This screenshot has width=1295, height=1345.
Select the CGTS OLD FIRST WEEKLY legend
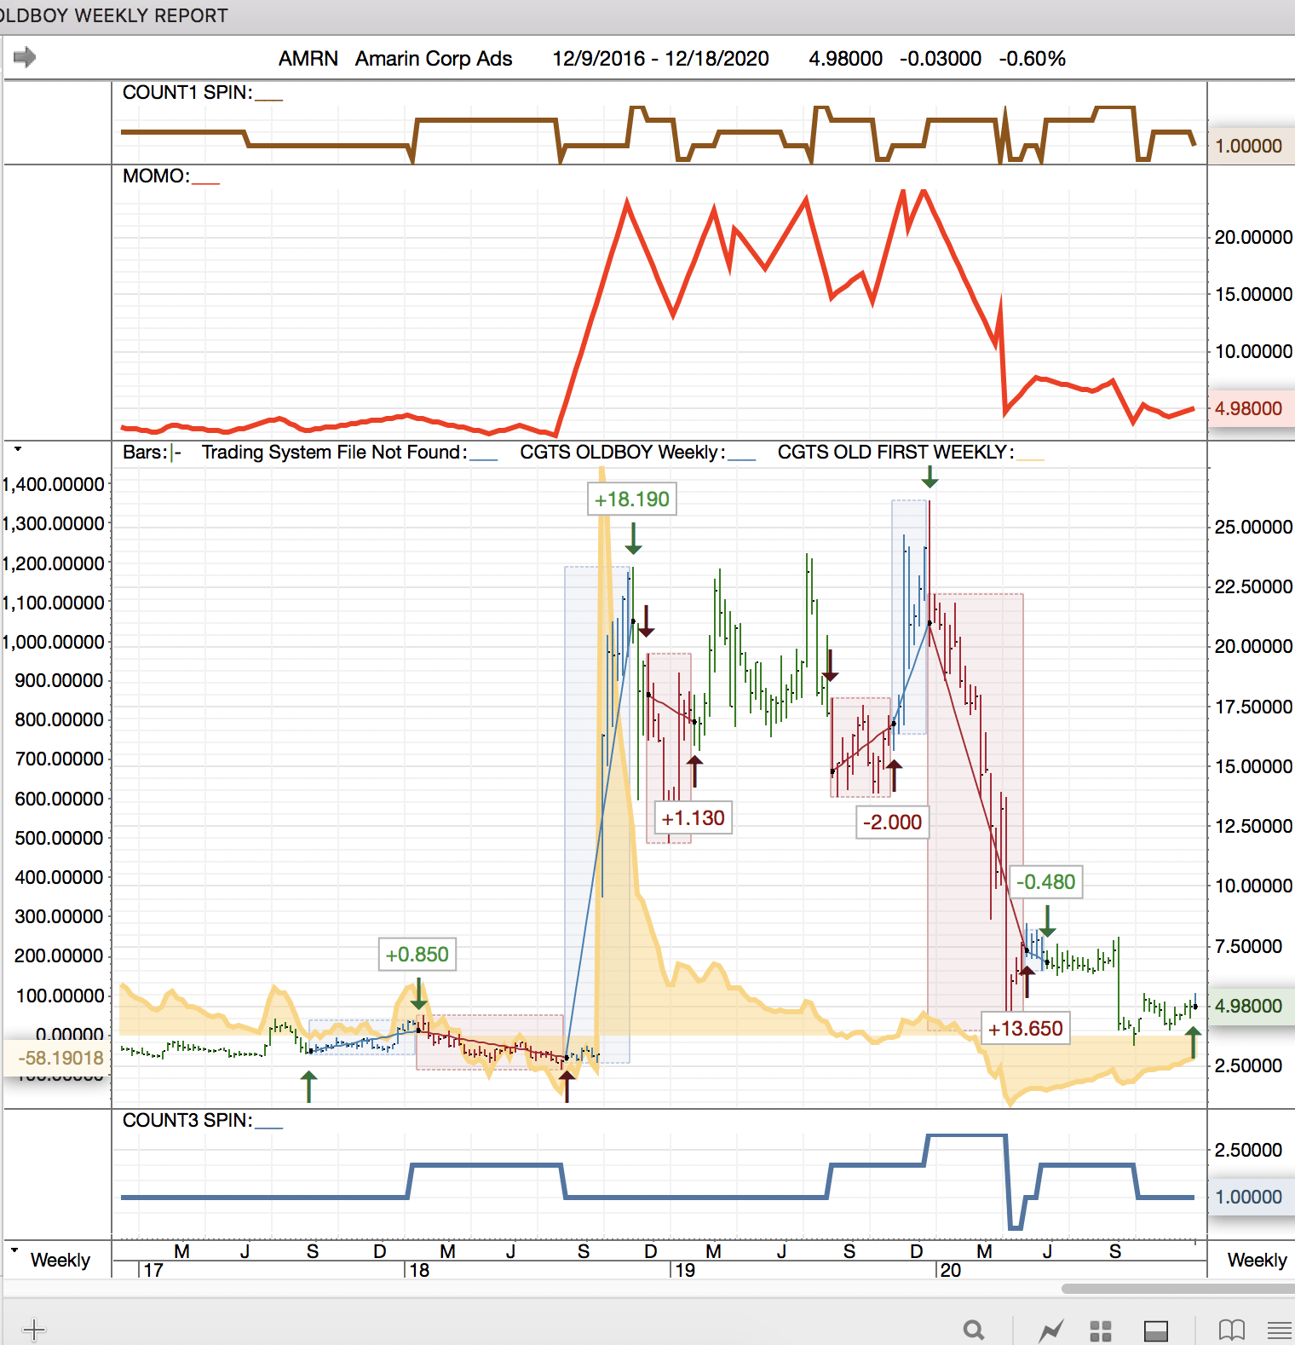point(895,453)
